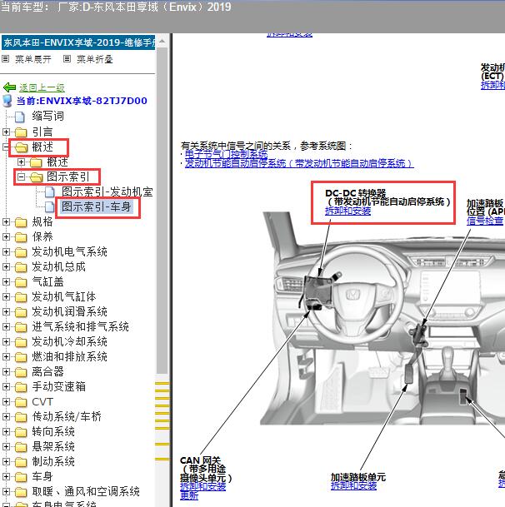Click the folder icon for 发动机气缸体
The height and width of the screenshot is (507, 505).
click(x=21, y=297)
